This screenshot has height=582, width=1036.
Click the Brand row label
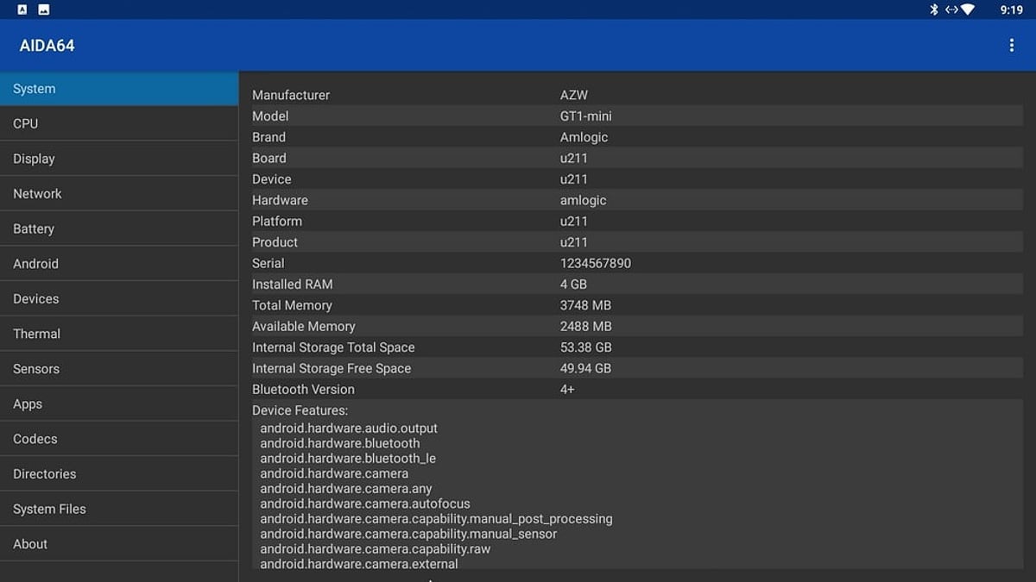click(x=268, y=137)
